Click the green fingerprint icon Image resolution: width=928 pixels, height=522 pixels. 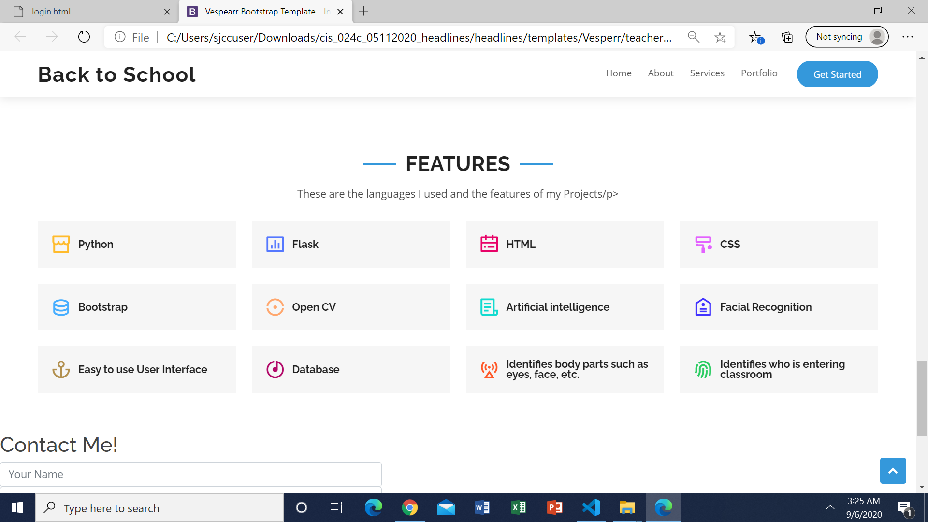point(703,370)
